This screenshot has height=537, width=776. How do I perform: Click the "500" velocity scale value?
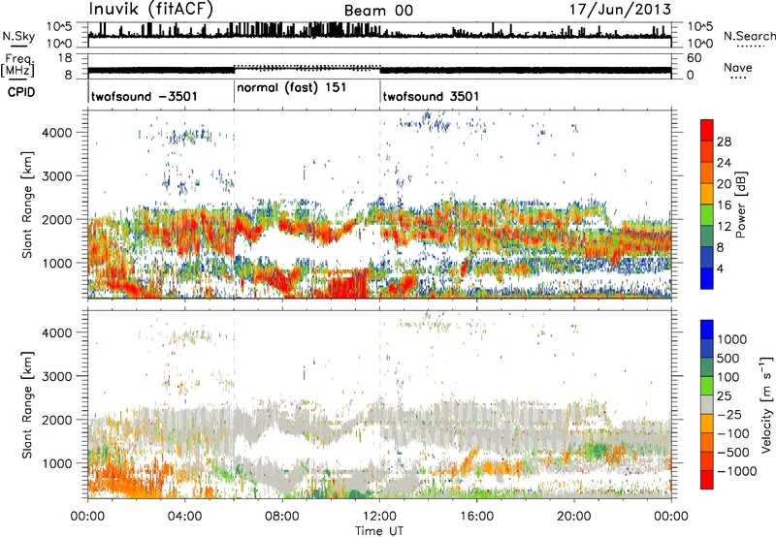click(x=728, y=358)
